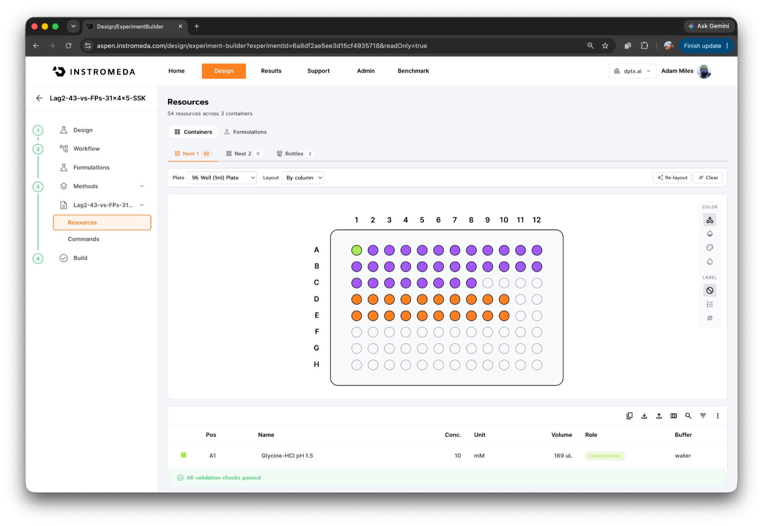This screenshot has width=763, height=526.
Task: Switch to the Nest 2 tab
Action: (x=244, y=154)
